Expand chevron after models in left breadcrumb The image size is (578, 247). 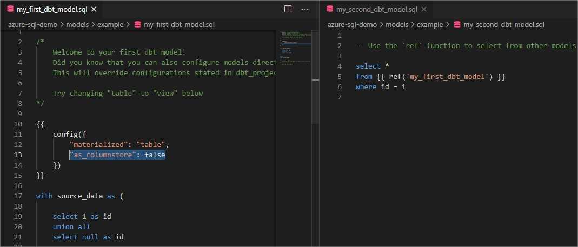[x=92, y=25]
